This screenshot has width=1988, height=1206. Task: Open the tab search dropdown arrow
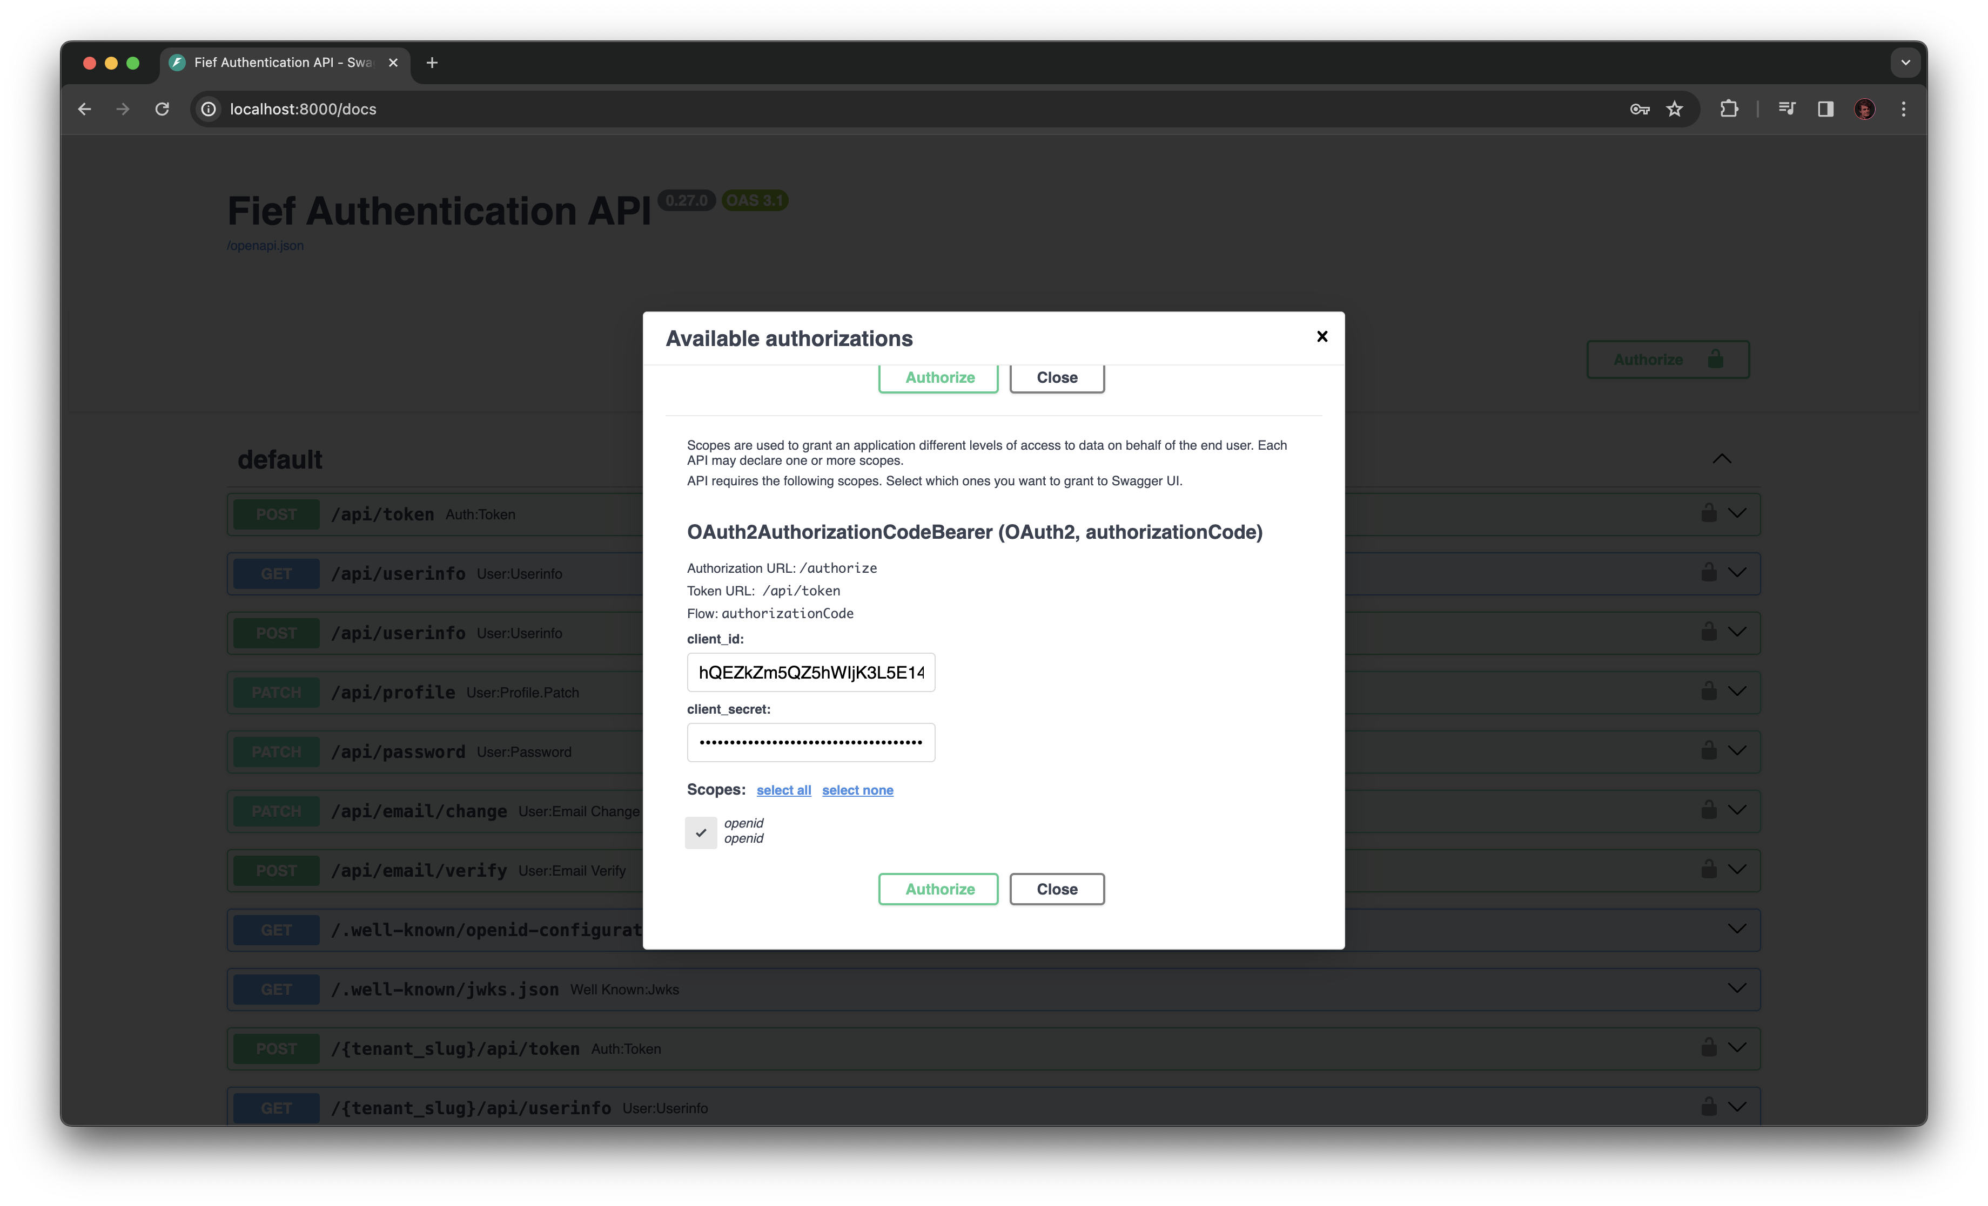(1905, 63)
